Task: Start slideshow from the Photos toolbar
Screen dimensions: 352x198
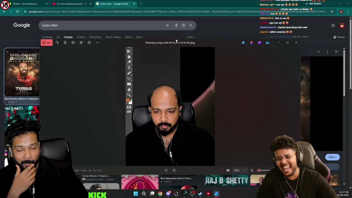Action: tap(89, 43)
